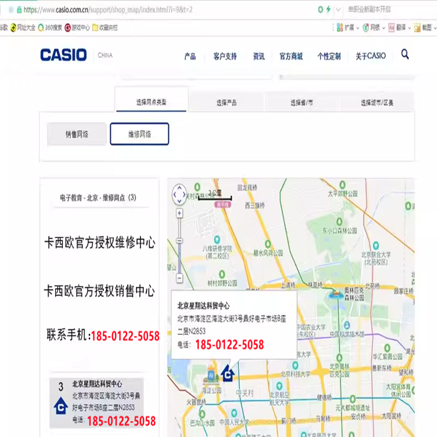The width and height of the screenshot is (437, 437).
Task: Click the map pan direction control
Action: point(179,194)
